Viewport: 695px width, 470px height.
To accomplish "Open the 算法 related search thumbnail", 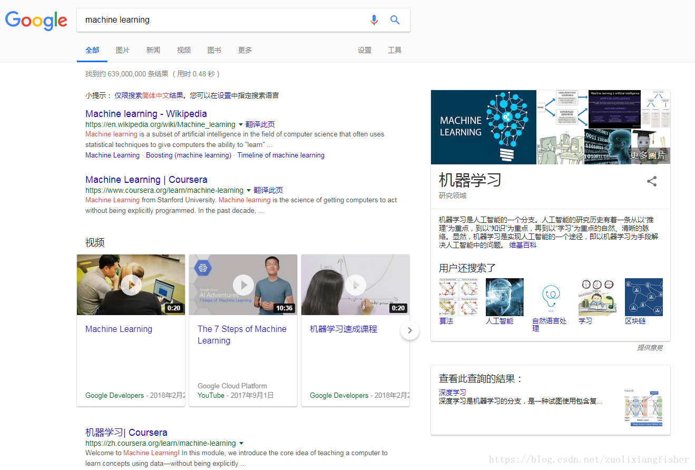I will click(x=458, y=297).
